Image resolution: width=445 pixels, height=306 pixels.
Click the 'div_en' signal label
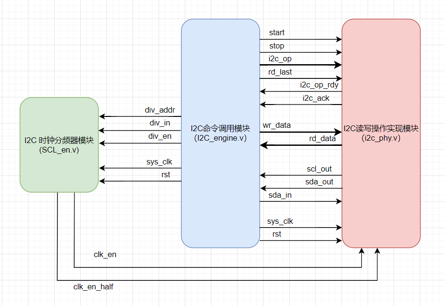point(160,136)
